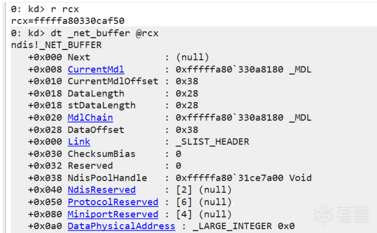This screenshot has height=233, width=377.
Task: Click the DataLength value 0x28
Action: coord(187,93)
